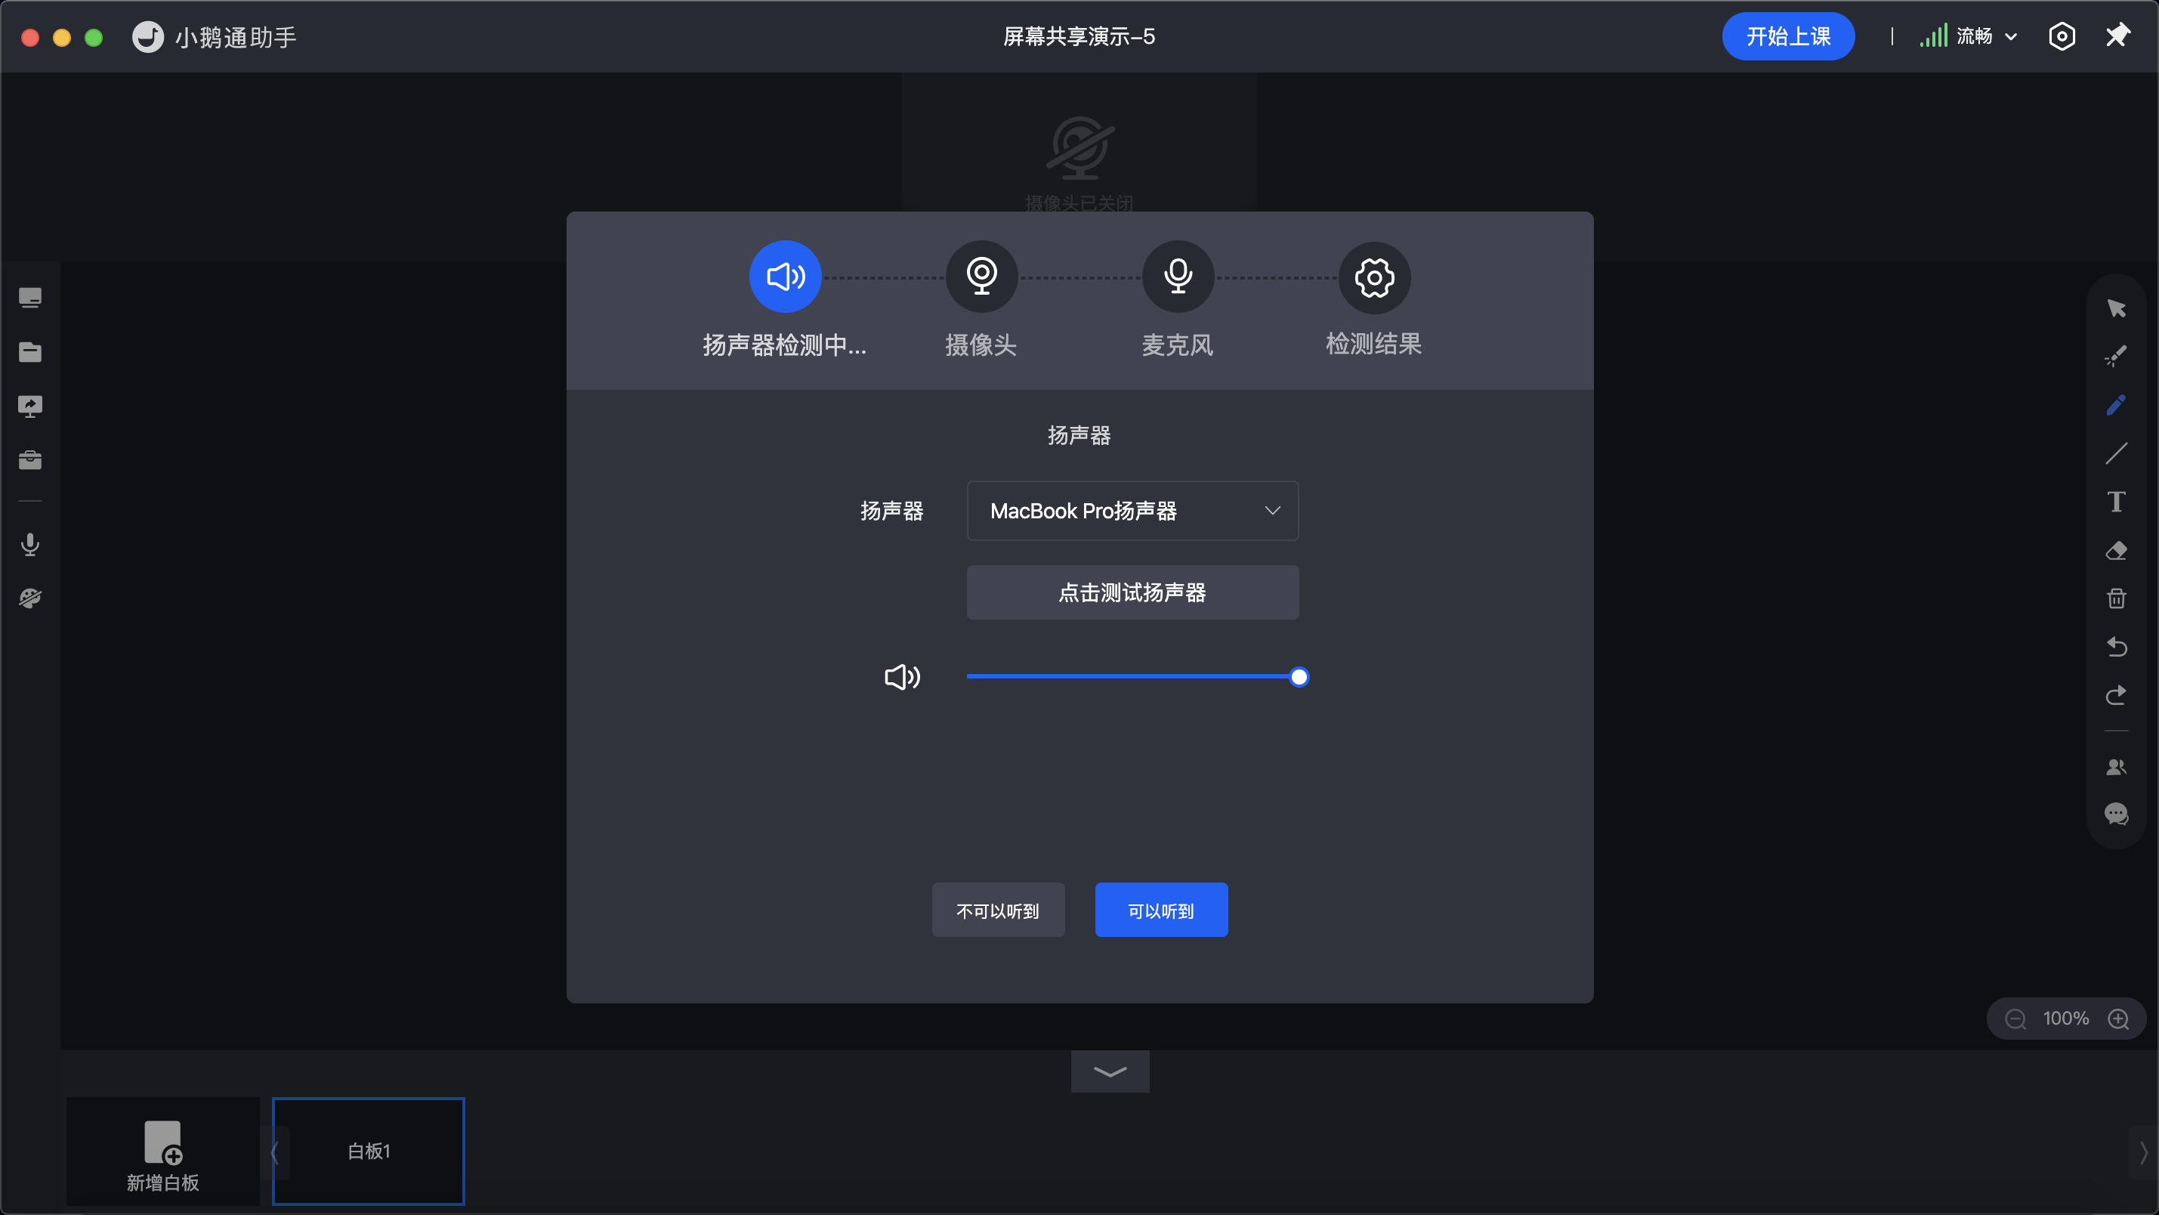Click the 不可以听到 button

(x=998, y=910)
